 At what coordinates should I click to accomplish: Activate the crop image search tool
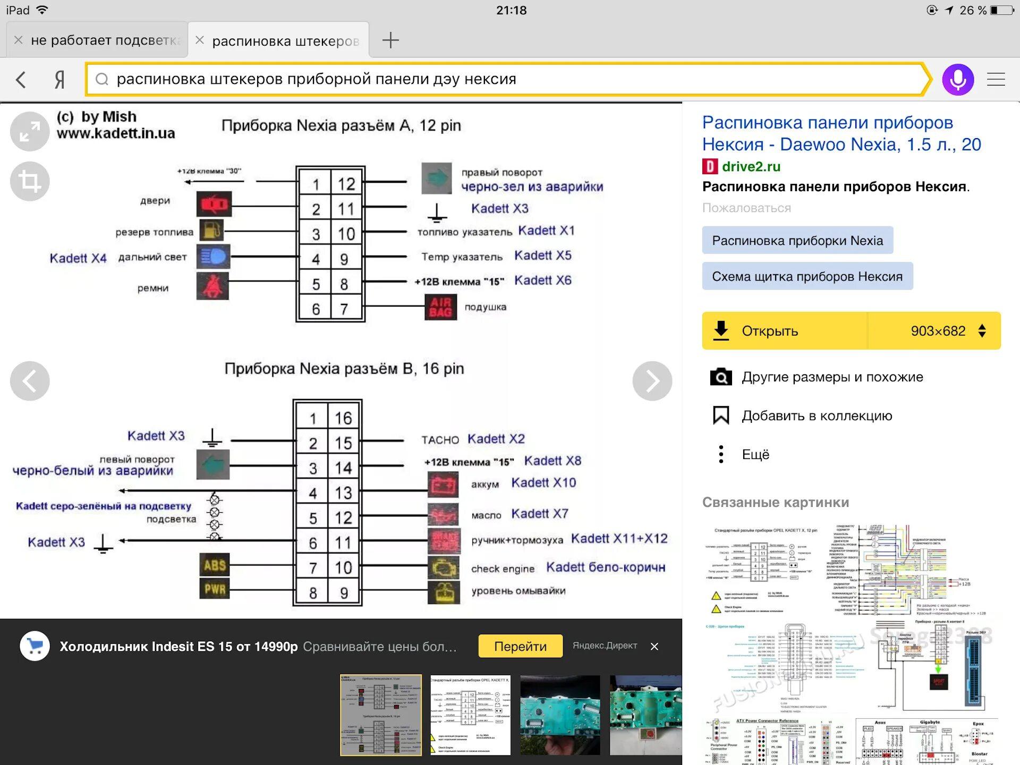click(x=30, y=181)
